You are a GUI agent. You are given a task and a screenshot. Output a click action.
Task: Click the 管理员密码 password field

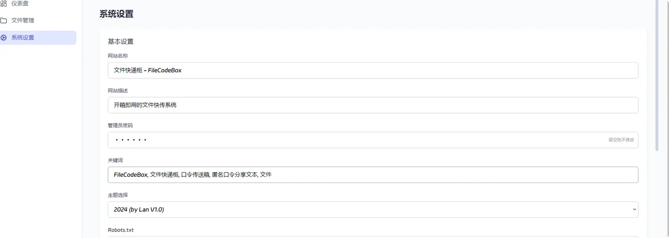tap(373, 140)
